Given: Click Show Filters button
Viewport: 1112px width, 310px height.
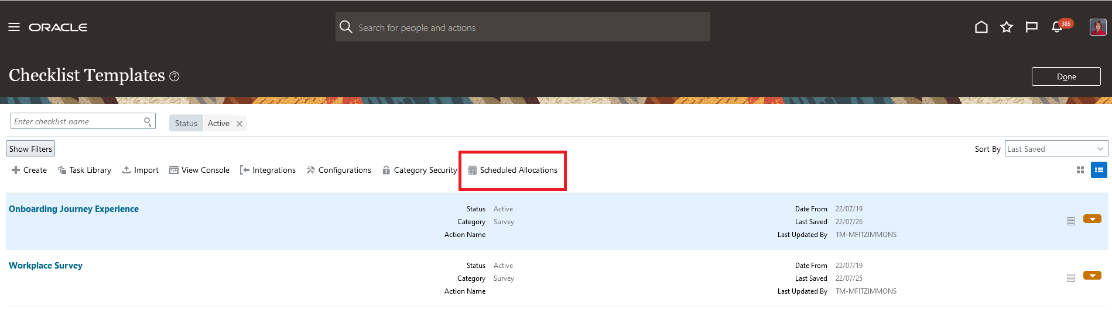Looking at the screenshot, I should pyautogui.click(x=30, y=149).
